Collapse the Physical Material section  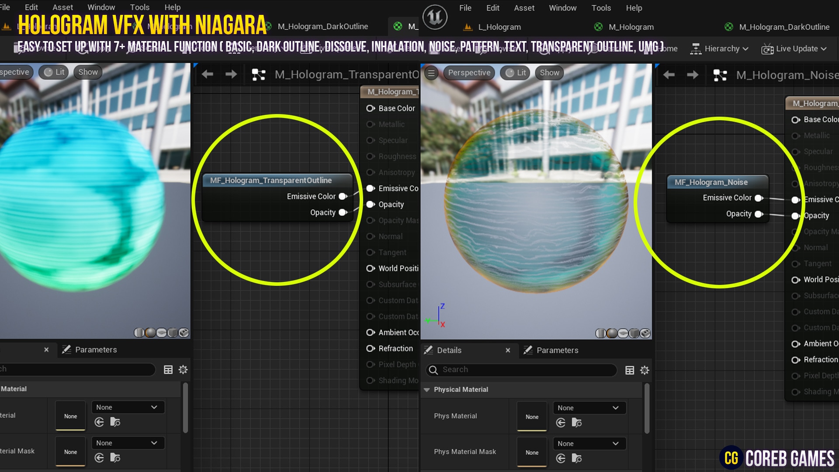427,390
